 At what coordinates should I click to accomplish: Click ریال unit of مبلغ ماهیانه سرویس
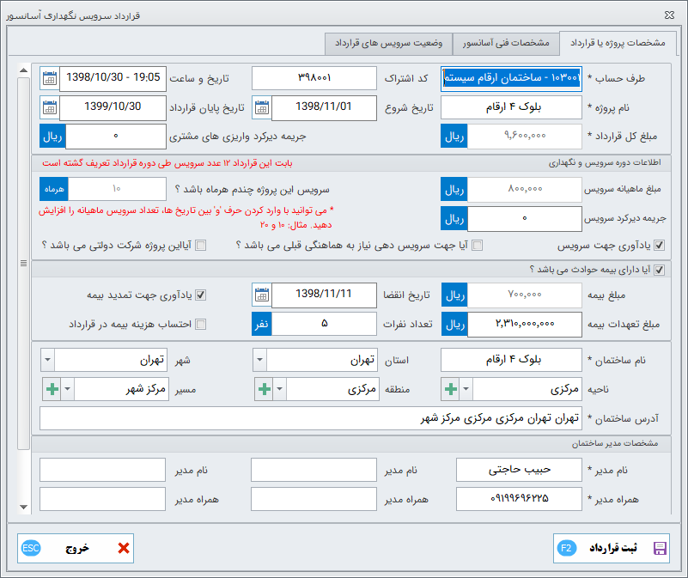pyautogui.click(x=454, y=190)
